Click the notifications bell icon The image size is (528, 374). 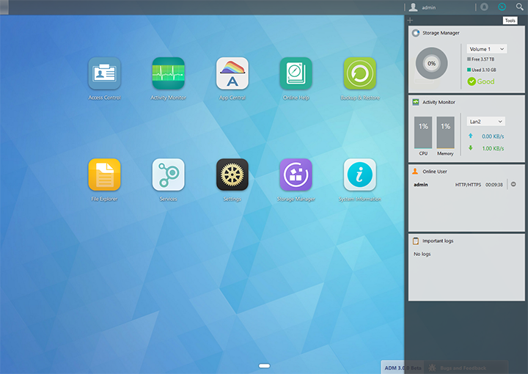tap(484, 7)
